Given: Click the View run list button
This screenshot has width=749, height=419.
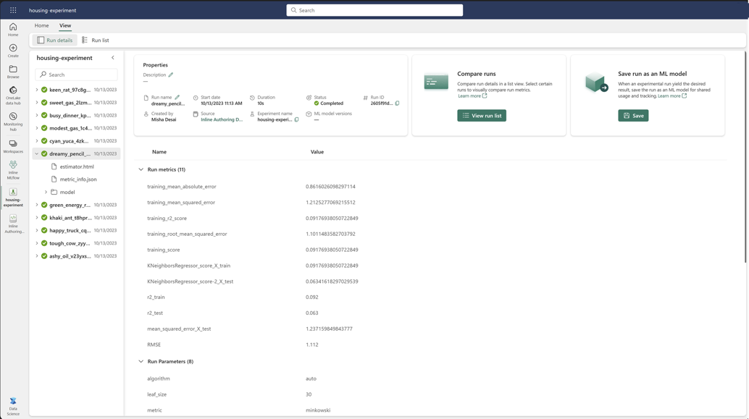Looking at the screenshot, I should [482, 116].
